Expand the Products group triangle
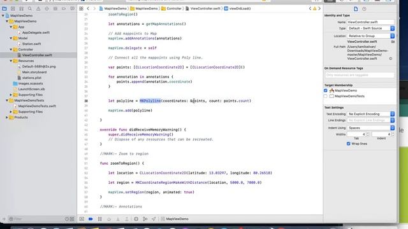The height and width of the screenshot is (229, 408). (7, 117)
